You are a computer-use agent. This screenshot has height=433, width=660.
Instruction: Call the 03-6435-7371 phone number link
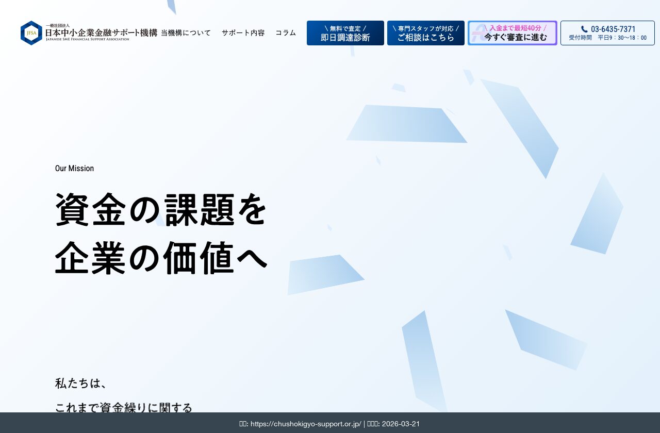tap(613, 29)
